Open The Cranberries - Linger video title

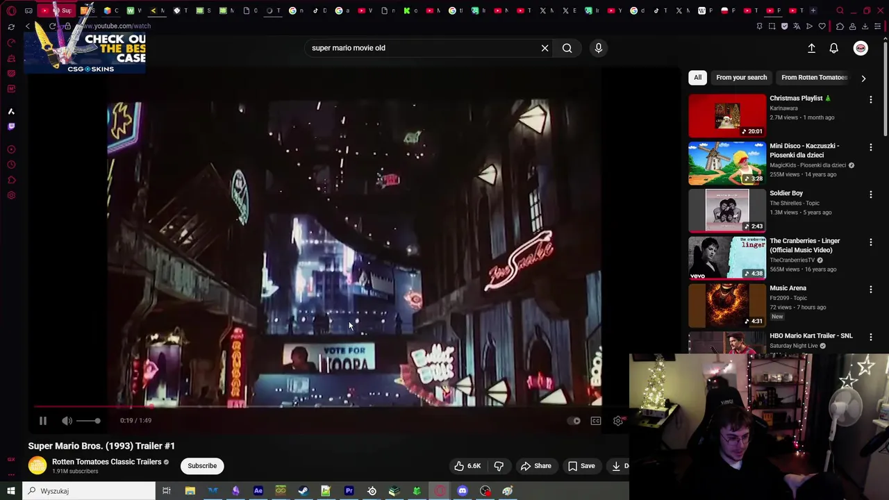tap(804, 245)
